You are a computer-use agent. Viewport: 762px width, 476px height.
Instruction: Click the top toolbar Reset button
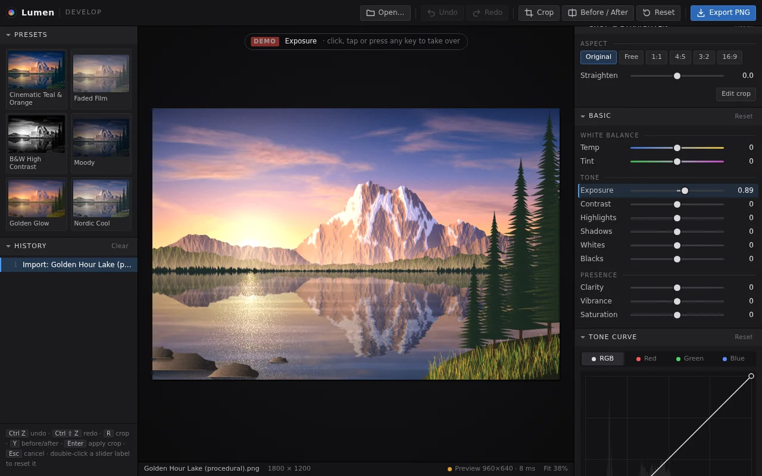[x=658, y=12]
